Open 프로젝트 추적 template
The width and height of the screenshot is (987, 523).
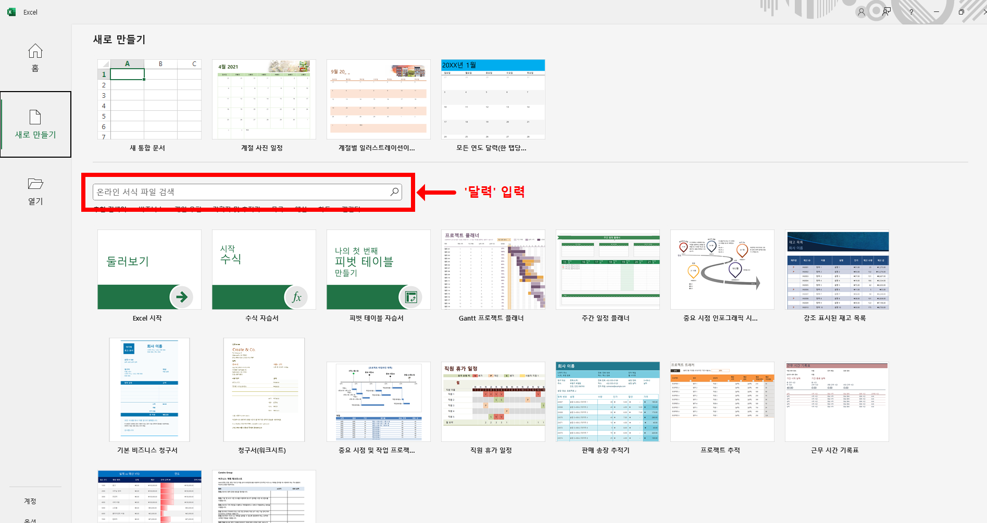click(x=722, y=402)
